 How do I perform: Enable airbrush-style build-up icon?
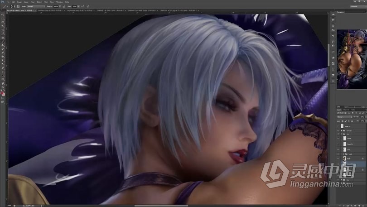82,6
